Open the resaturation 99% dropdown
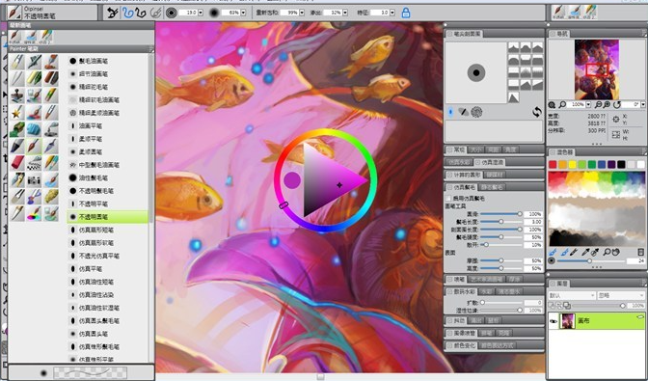648x381 pixels. point(302,13)
